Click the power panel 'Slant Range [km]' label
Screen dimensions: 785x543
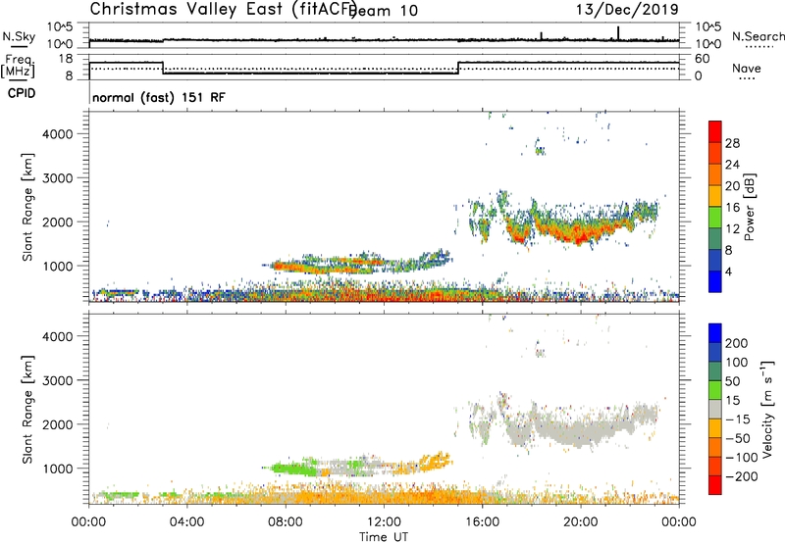pyautogui.click(x=27, y=207)
